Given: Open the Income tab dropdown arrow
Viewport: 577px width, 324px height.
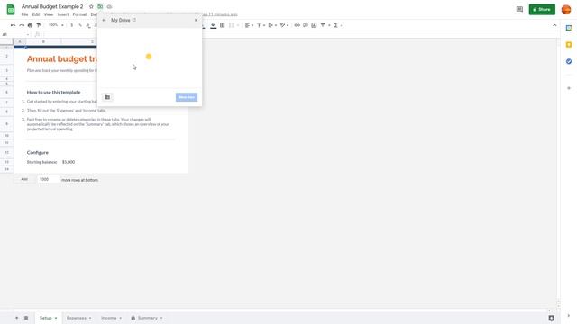Looking at the screenshot, I should [x=120, y=318].
